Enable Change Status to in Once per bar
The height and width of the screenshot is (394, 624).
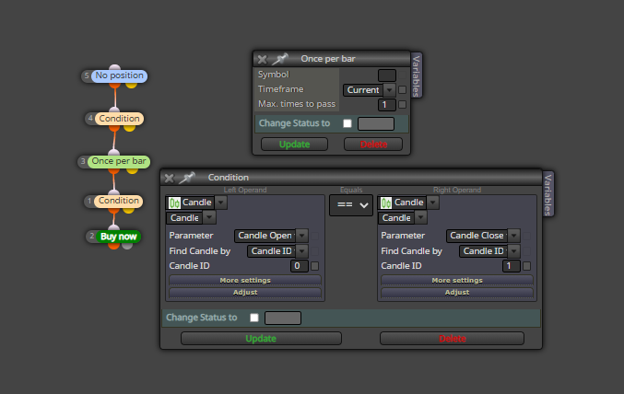(x=347, y=123)
